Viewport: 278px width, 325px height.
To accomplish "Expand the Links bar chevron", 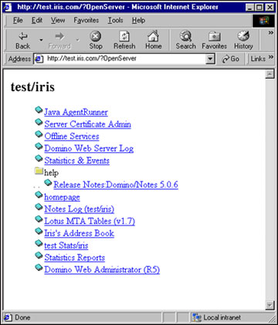I will pyautogui.click(x=270, y=57).
